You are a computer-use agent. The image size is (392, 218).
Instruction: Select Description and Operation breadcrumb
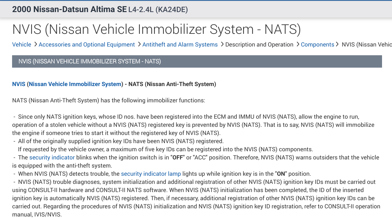coord(259,45)
